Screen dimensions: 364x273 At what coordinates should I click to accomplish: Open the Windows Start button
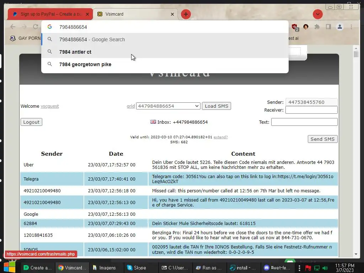10,267
